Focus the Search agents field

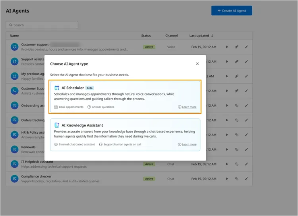click(42, 25)
